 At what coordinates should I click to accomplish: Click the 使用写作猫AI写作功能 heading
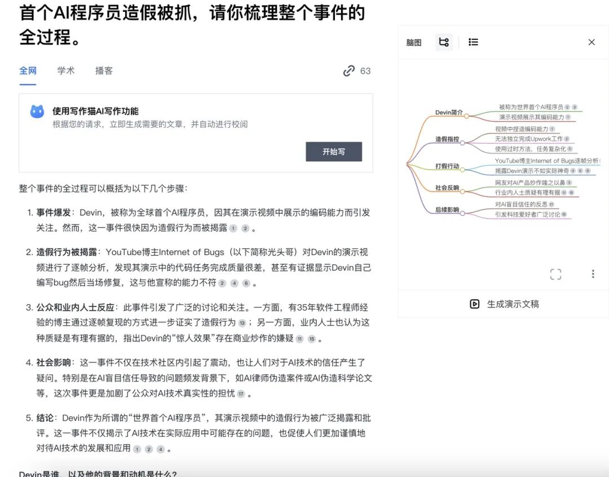tap(95, 112)
